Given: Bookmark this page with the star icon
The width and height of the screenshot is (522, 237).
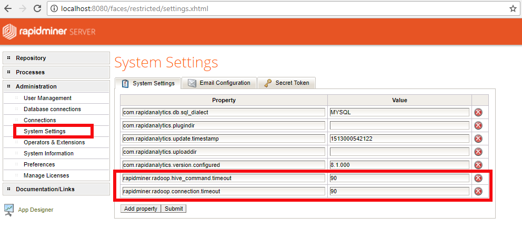Looking at the screenshot, I should click(513, 8).
